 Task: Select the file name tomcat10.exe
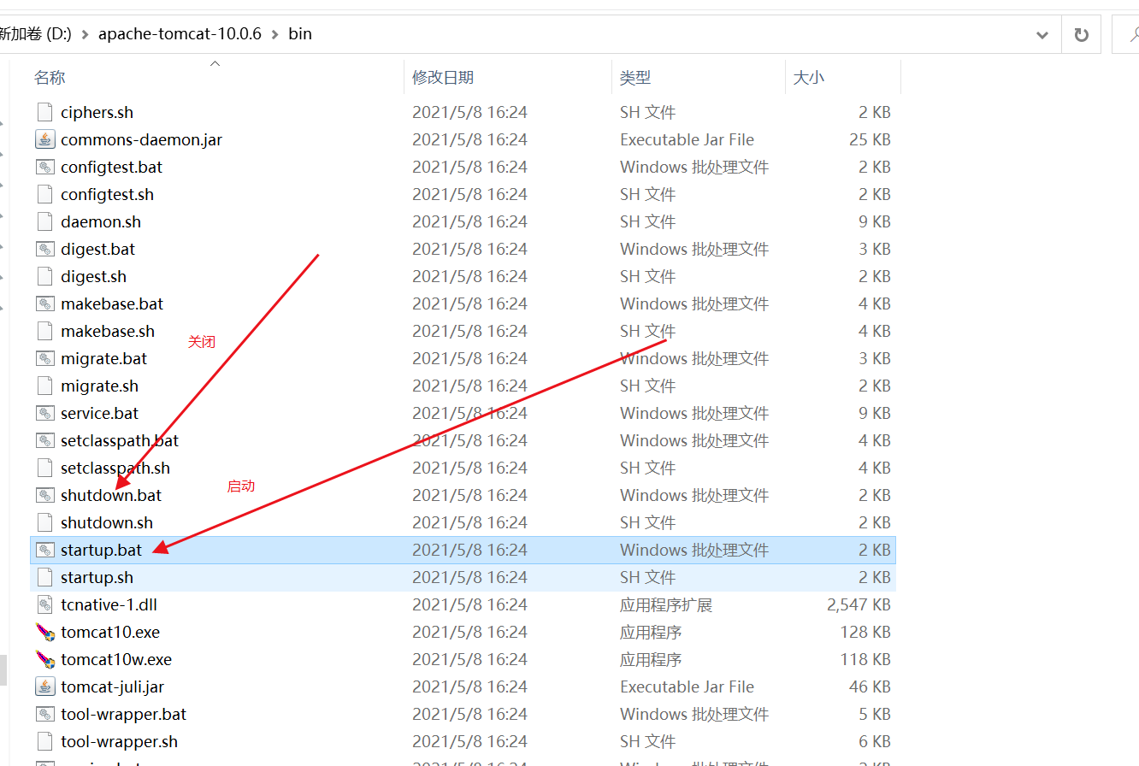(110, 632)
